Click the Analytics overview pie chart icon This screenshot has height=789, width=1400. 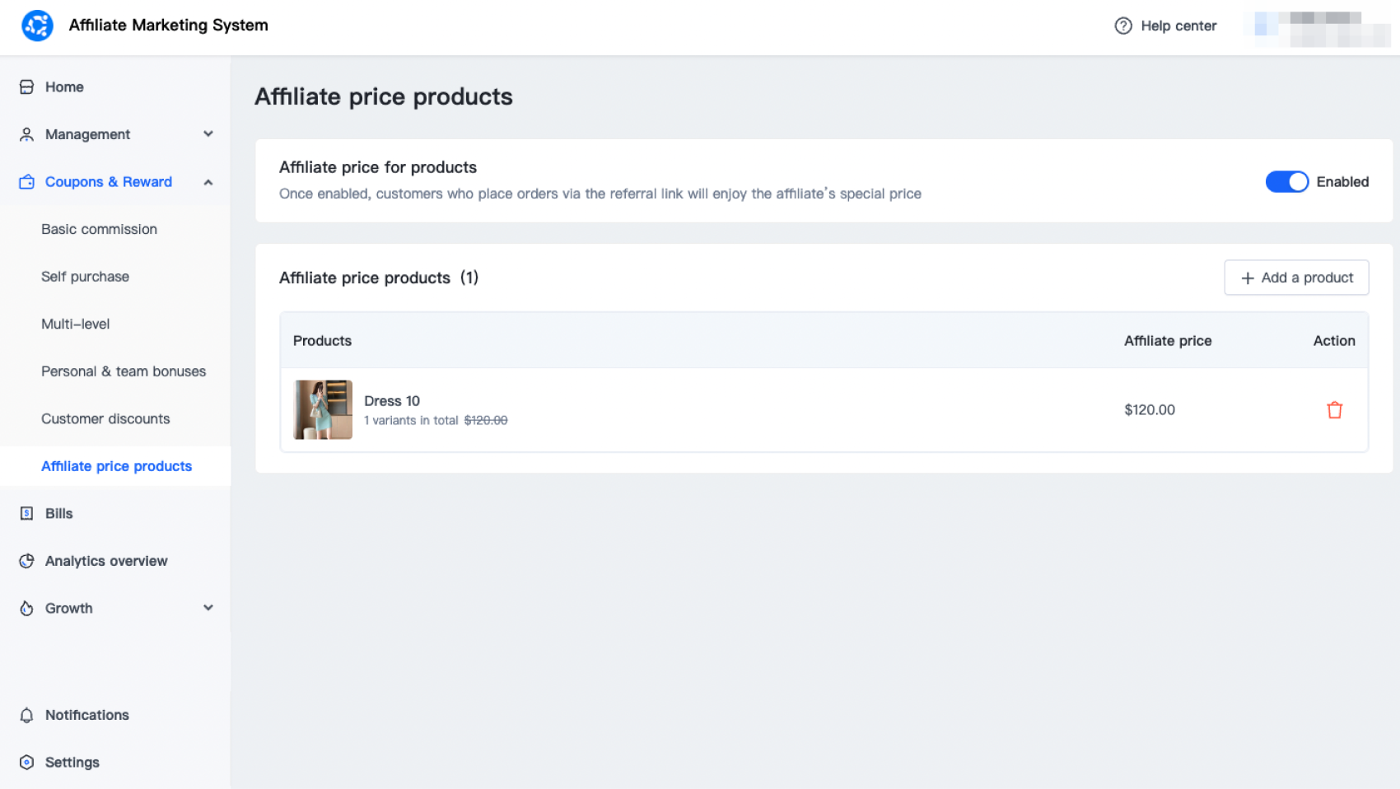pos(26,561)
